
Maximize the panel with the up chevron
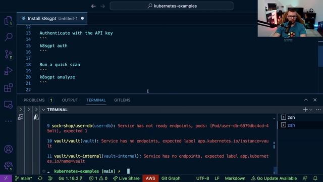306,100
